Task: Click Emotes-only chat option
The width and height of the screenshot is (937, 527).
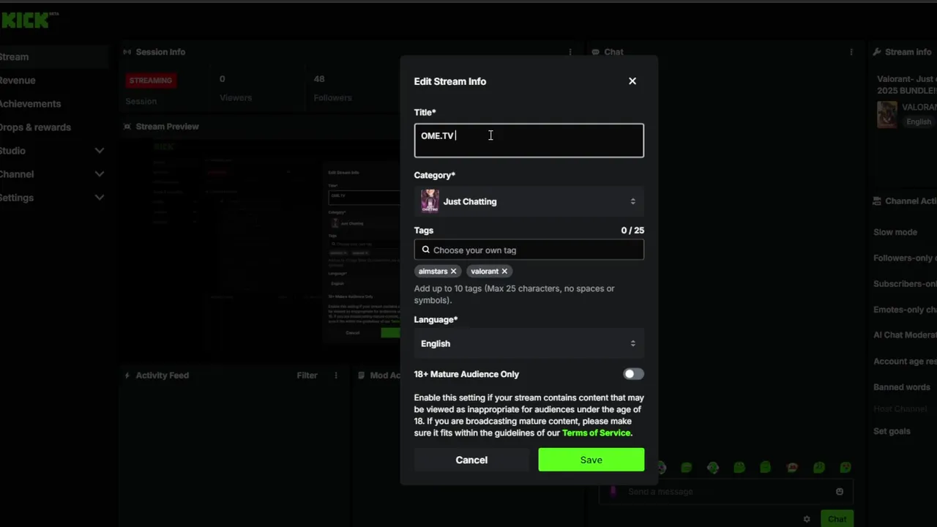Action: pos(905,310)
